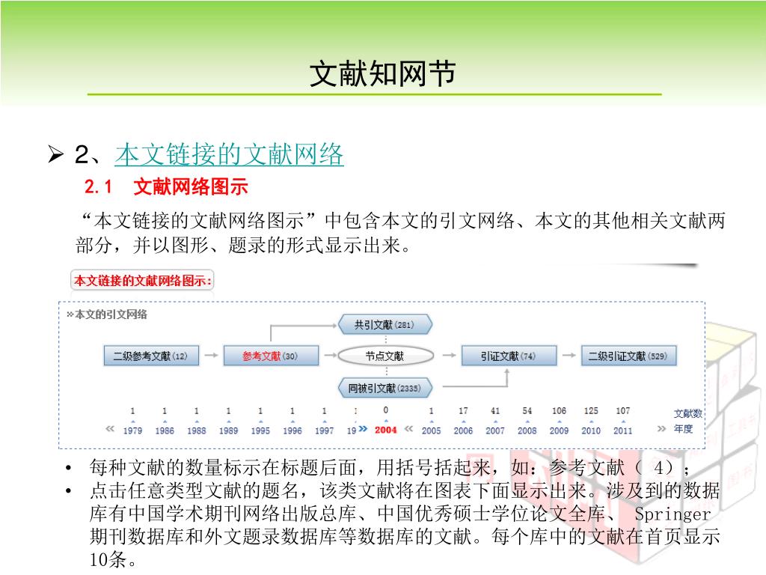Click the count 54 above 2008

527,411
